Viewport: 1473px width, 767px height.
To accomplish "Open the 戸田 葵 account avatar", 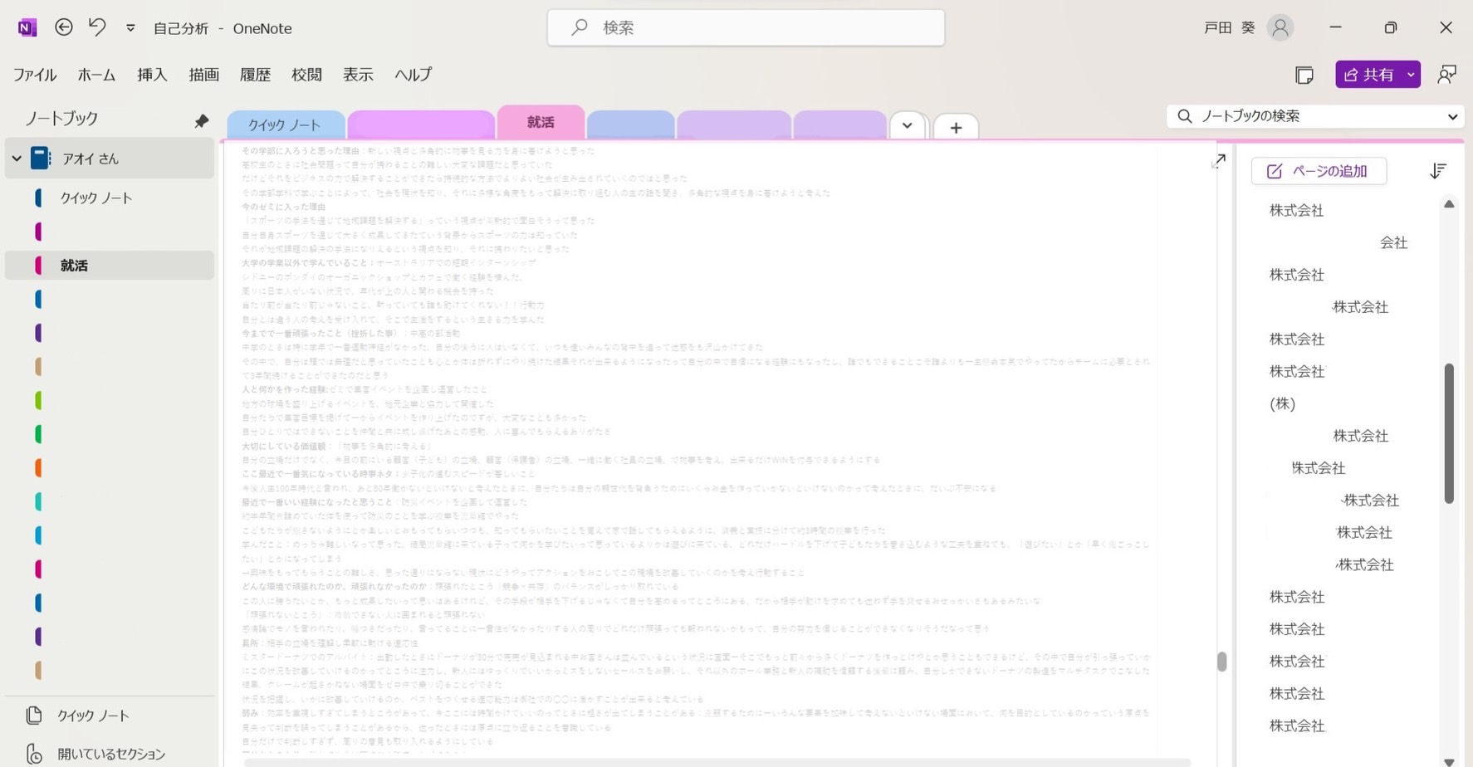I will click(x=1280, y=27).
